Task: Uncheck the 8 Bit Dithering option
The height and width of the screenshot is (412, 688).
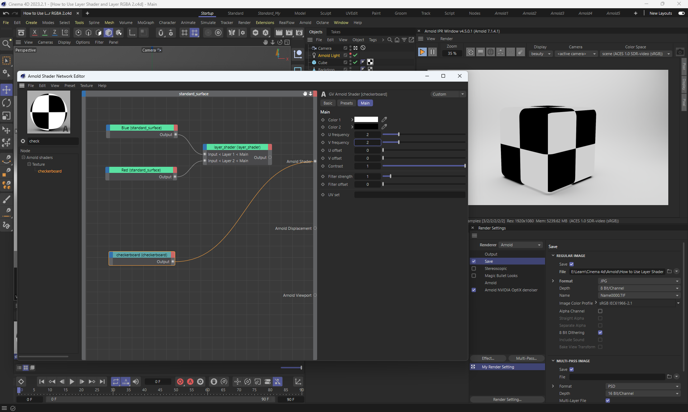Action: point(600,333)
